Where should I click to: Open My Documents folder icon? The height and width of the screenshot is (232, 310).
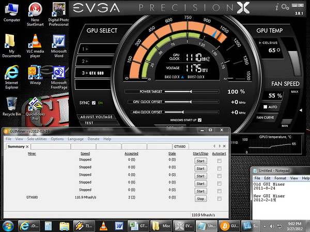(x=11, y=46)
